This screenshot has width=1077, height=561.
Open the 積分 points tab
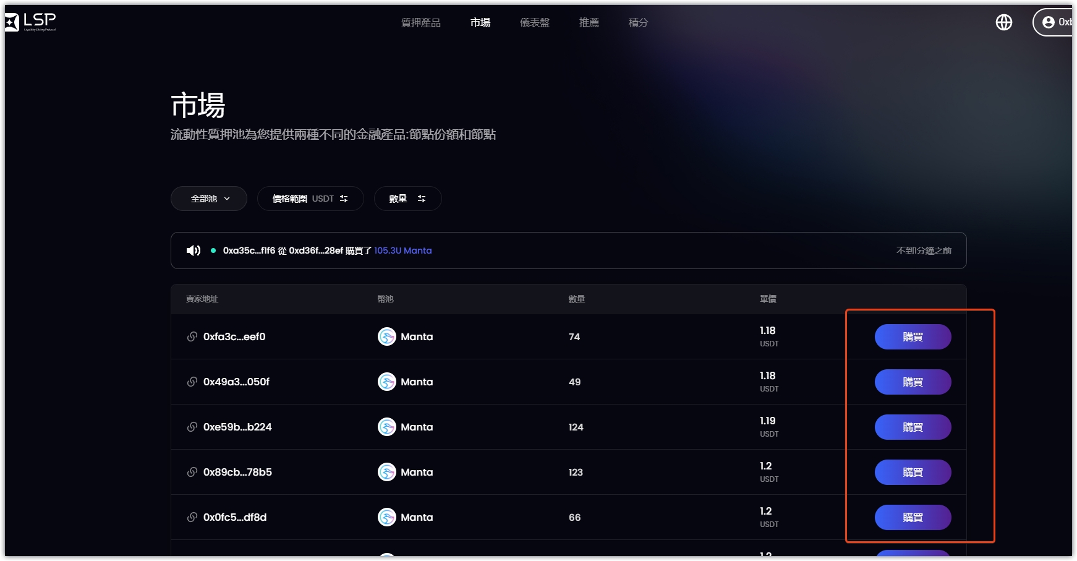coord(638,23)
